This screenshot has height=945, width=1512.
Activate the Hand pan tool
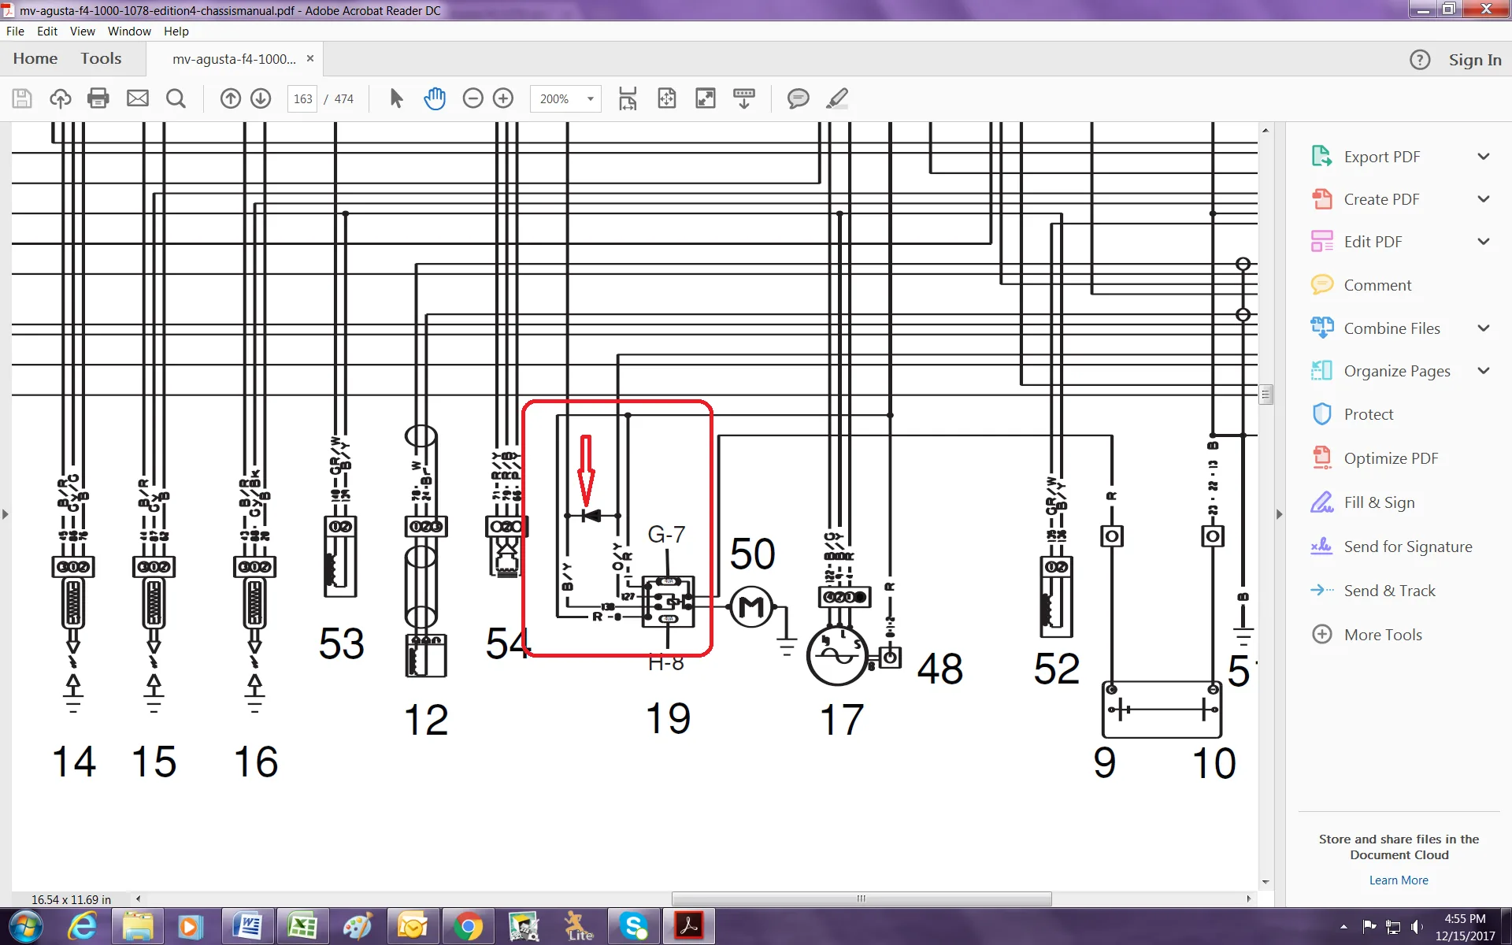tap(435, 98)
